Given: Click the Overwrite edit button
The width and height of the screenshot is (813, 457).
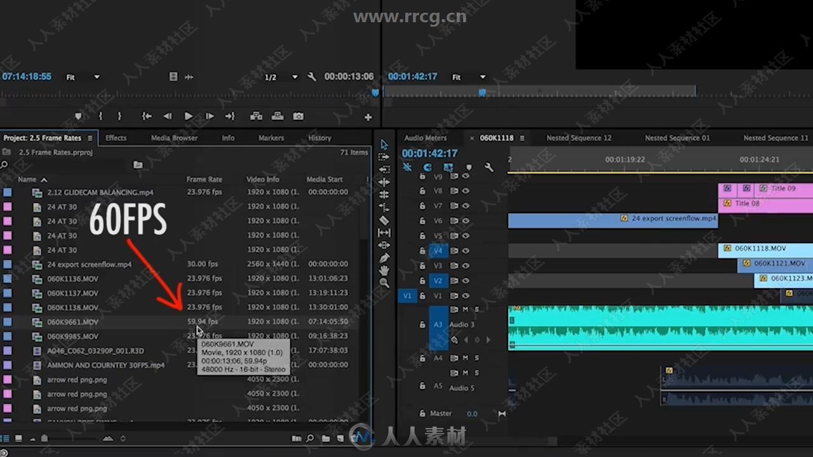Looking at the screenshot, I should [x=278, y=116].
